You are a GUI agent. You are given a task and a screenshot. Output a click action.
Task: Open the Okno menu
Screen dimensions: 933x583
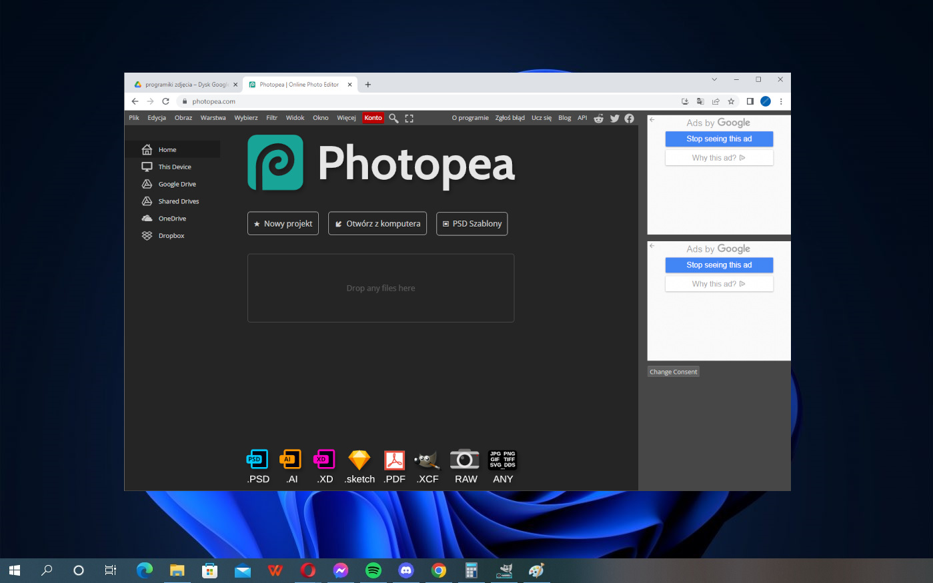[x=321, y=118]
